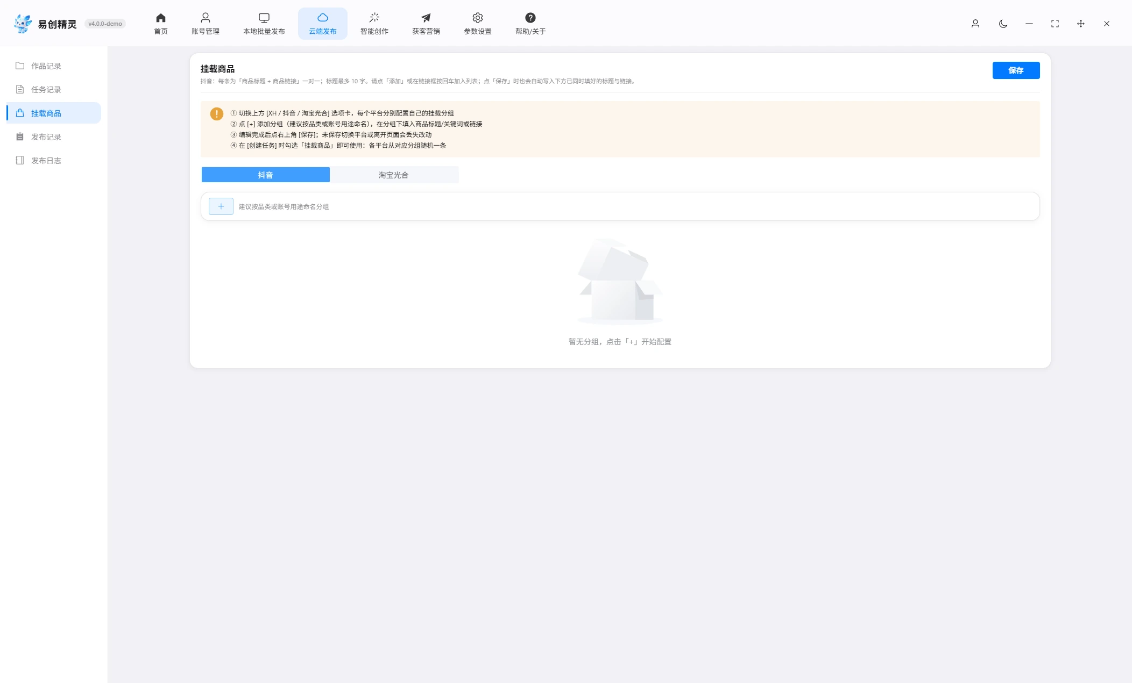Image resolution: width=1132 pixels, height=683 pixels.
Task: Switch to the 抖音 tab
Action: [x=265, y=175]
